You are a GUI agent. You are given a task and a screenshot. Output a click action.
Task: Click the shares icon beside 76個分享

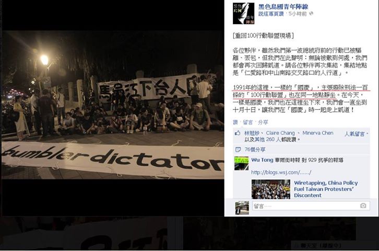(x=238, y=150)
